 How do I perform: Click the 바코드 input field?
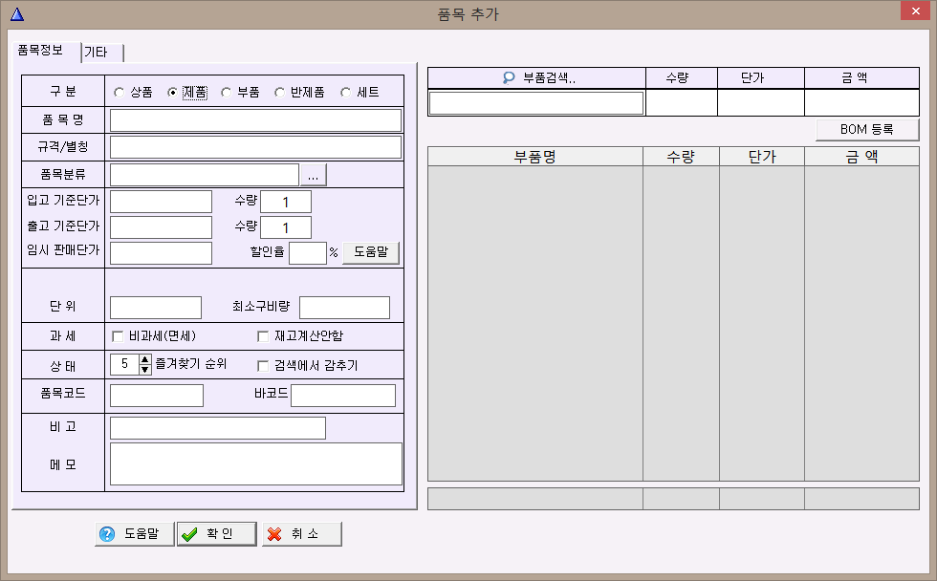(343, 396)
